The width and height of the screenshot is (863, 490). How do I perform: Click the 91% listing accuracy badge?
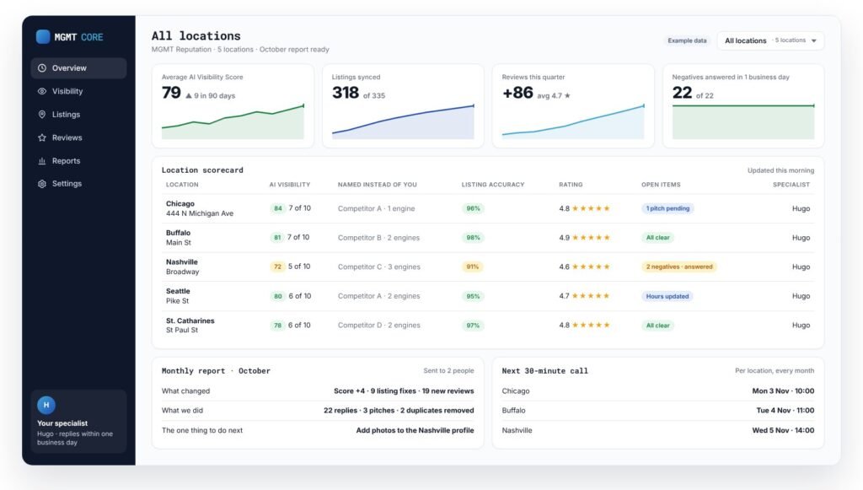tap(473, 267)
